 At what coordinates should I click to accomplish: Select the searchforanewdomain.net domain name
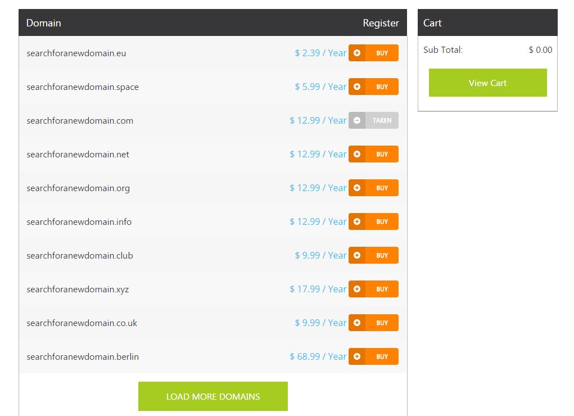pyautogui.click(x=78, y=155)
